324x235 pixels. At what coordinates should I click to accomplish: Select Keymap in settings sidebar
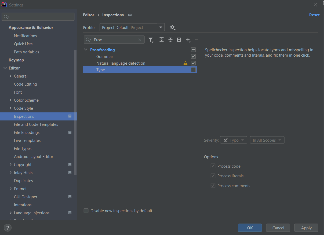[x=16, y=60]
